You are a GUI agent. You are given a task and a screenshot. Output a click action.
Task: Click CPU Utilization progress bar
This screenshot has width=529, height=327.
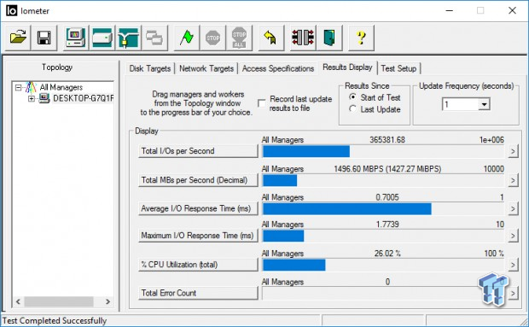tap(383, 265)
